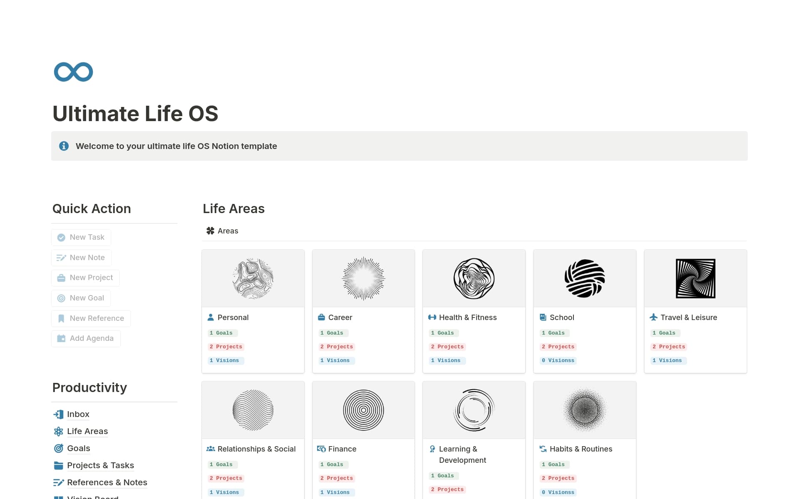799x499 pixels.
Task: Open the Health & Fitness cover image
Action: coord(474,278)
